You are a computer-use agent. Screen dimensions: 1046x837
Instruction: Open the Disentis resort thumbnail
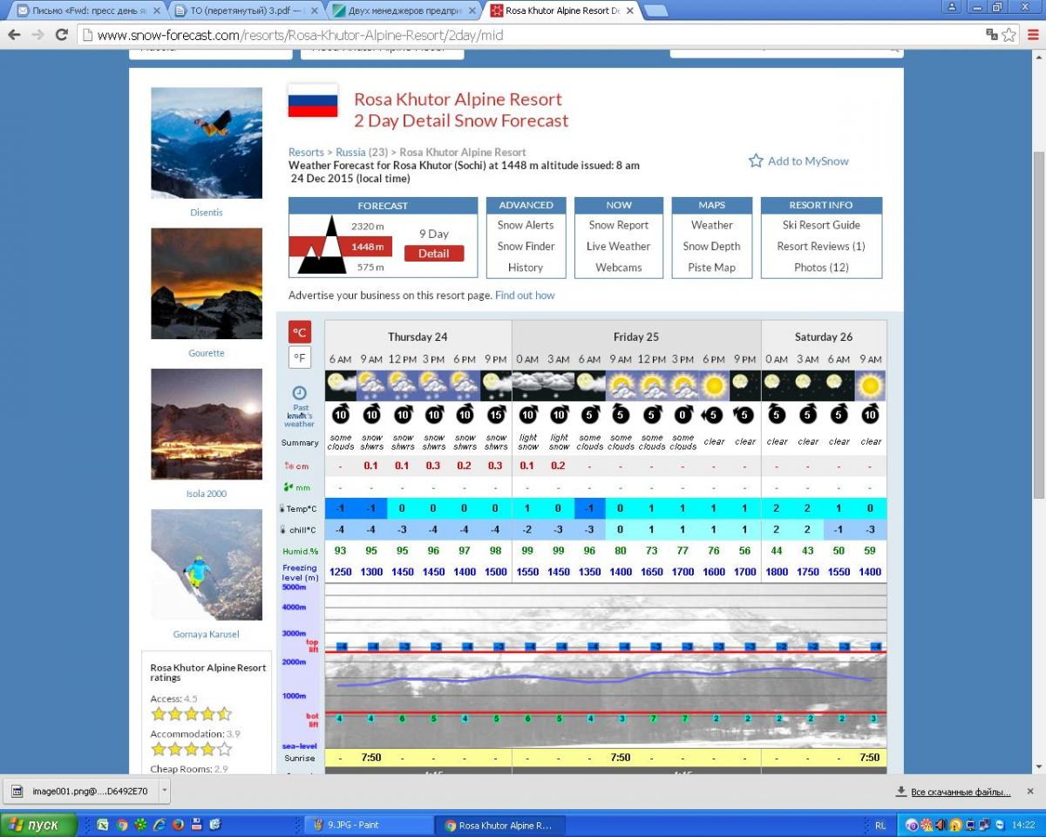click(x=207, y=143)
